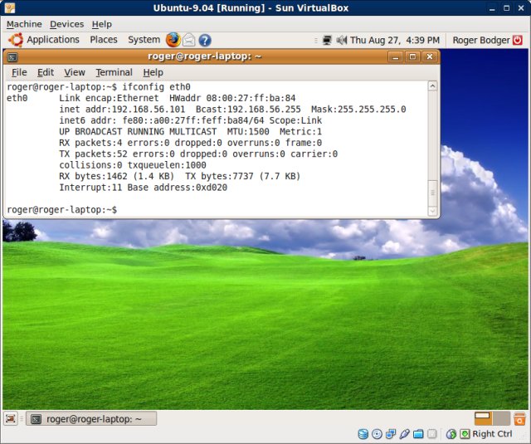Click the VirtualBox keyboard capture arrow icon
Viewport: 531px width, 444px height.
pyautogui.click(x=465, y=434)
